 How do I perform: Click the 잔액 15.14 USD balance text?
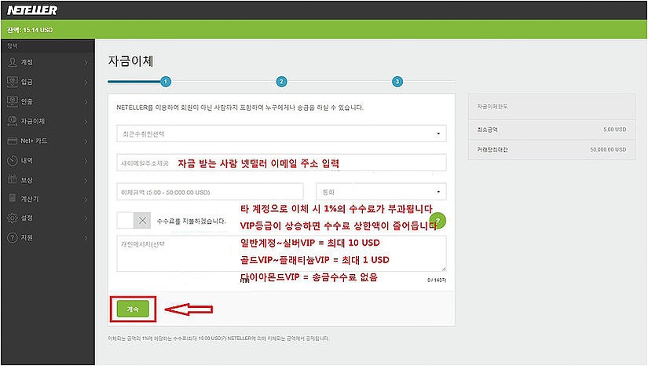[x=30, y=30]
